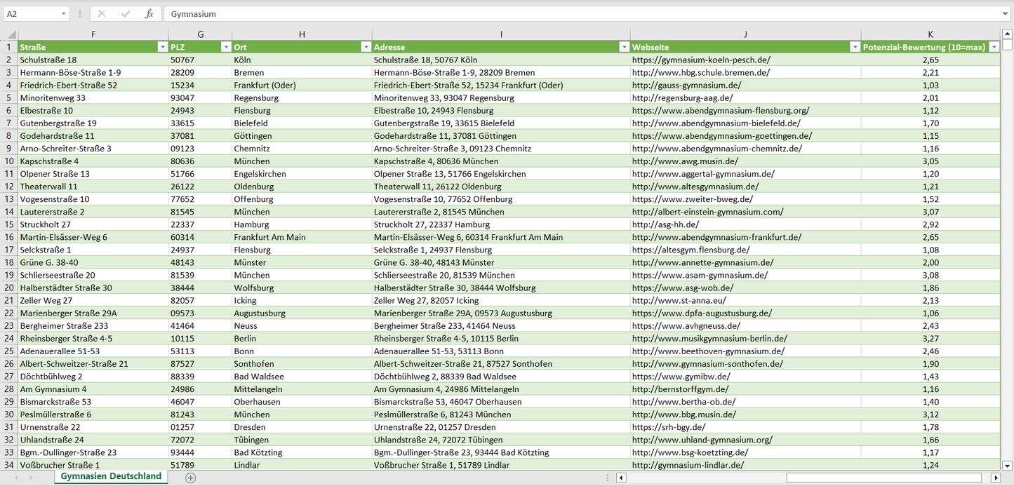Click the Cancel (X) icon in formula bar

[x=102, y=14]
